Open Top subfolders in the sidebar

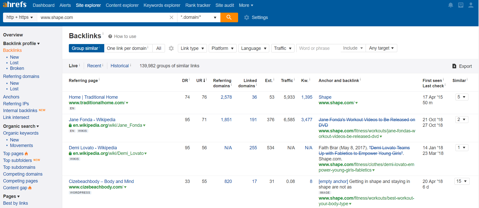(x=17, y=160)
